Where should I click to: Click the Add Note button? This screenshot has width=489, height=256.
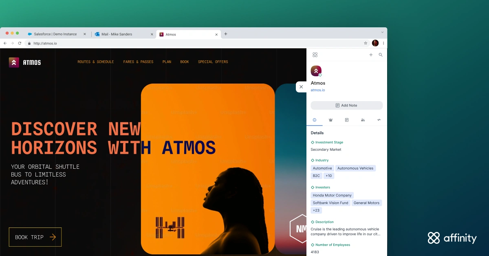pyautogui.click(x=347, y=105)
